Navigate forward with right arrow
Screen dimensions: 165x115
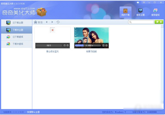click(52, 22)
